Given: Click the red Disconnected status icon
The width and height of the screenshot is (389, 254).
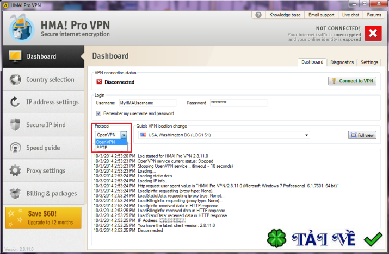Looking at the screenshot, I should (x=99, y=82).
